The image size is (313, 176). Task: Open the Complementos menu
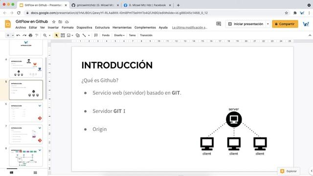[x=145, y=27]
